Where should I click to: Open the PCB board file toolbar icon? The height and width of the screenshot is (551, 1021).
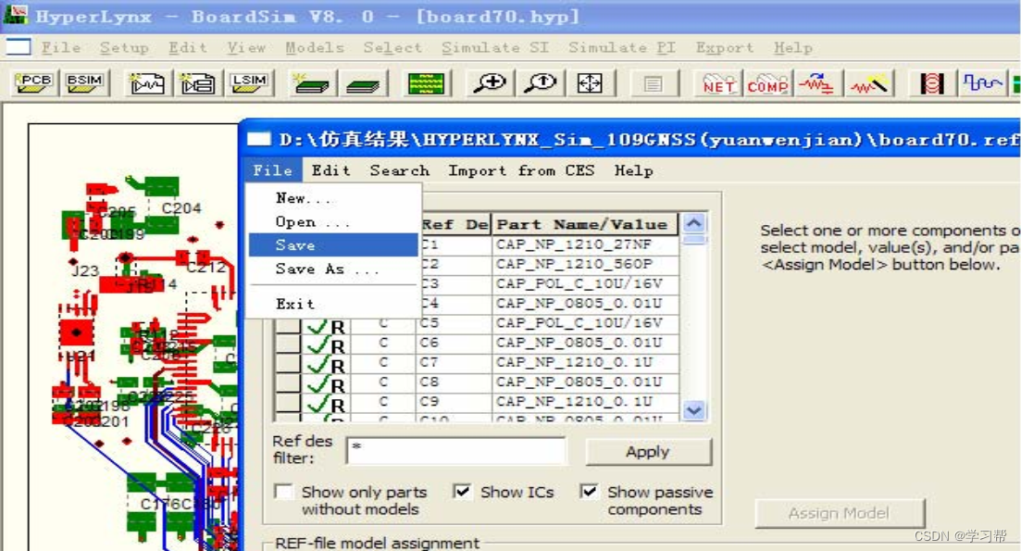(x=33, y=83)
